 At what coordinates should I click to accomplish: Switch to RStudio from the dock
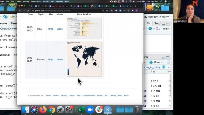pyautogui.click(x=108, y=110)
